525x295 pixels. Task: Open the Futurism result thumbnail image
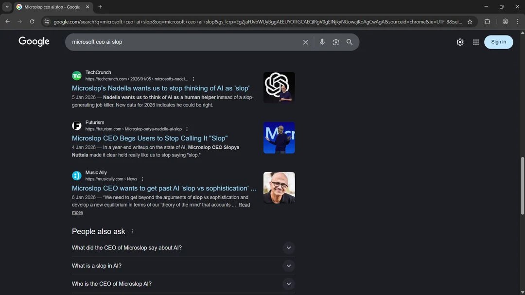click(x=279, y=138)
